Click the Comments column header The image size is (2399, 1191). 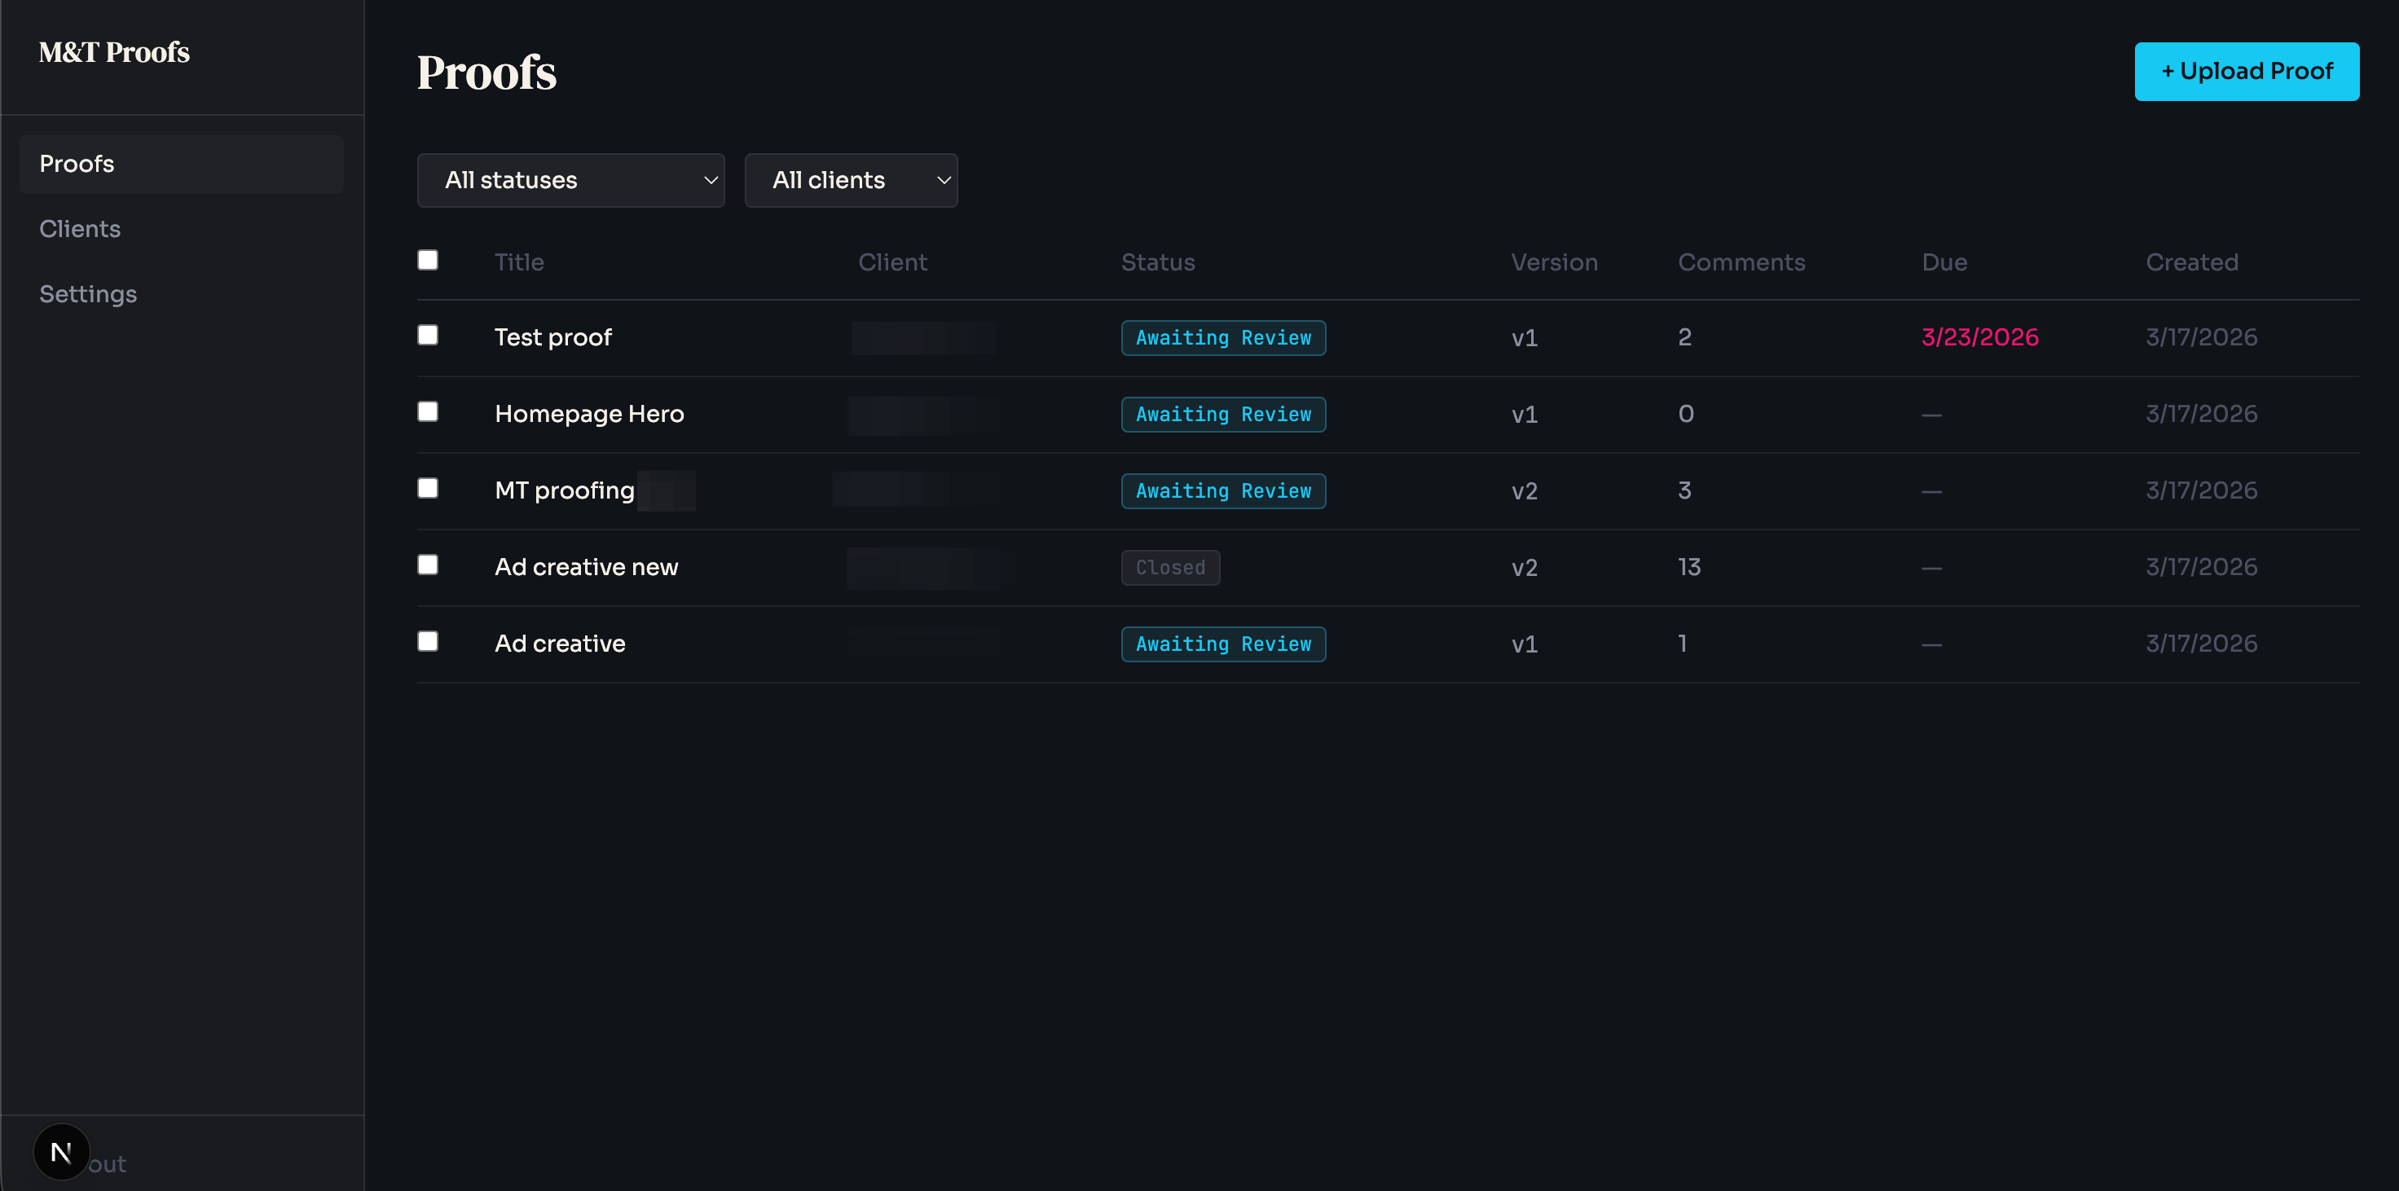(x=1741, y=262)
